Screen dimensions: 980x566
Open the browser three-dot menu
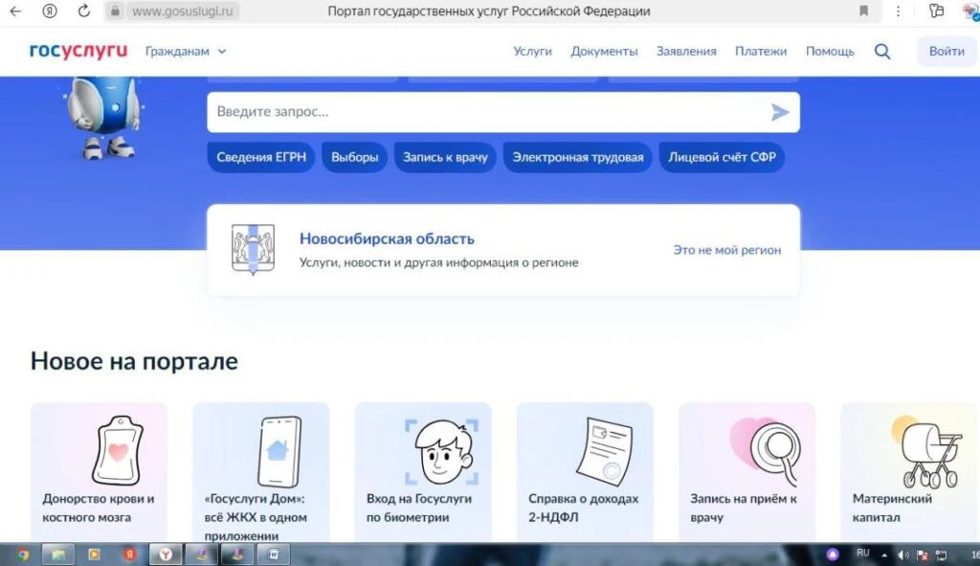click(898, 11)
